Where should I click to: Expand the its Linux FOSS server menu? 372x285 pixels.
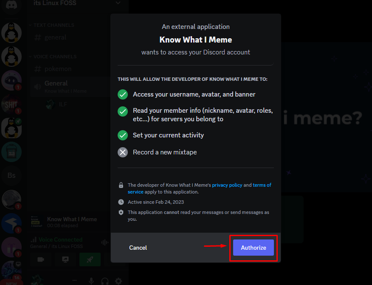coord(118,3)
